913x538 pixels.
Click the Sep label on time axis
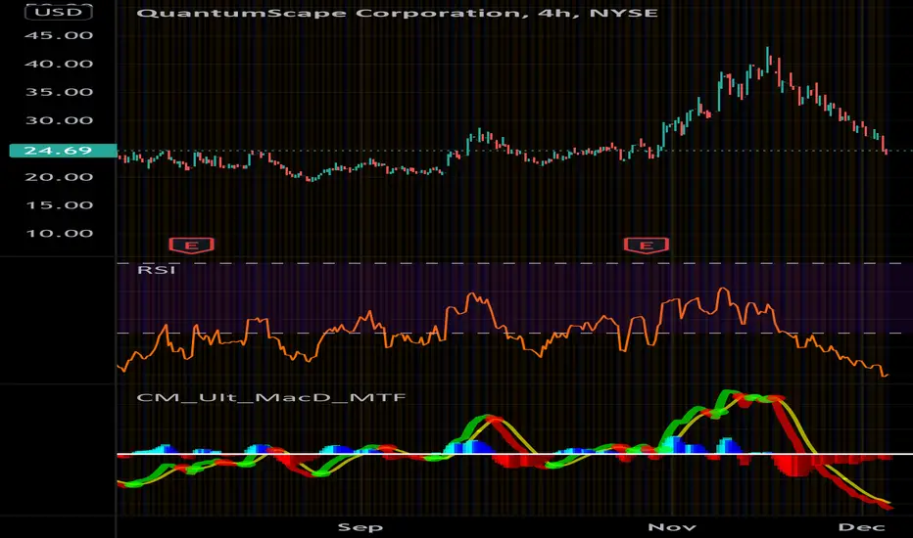click(x=360, y=527)
